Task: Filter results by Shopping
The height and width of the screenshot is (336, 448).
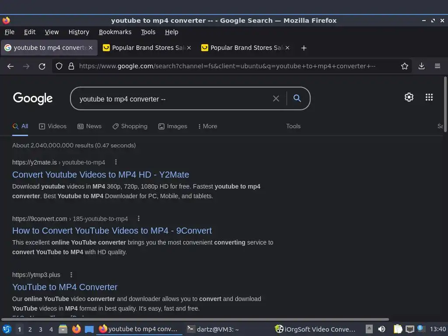Action: (x=130, y=126)
